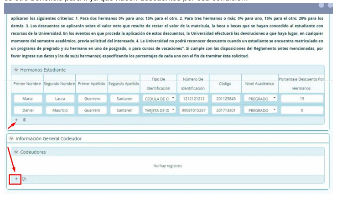Open Nivel Académico dropdown for Daniel's row
The width and height of the screenshot is (337, 200).
coord(260,110)
